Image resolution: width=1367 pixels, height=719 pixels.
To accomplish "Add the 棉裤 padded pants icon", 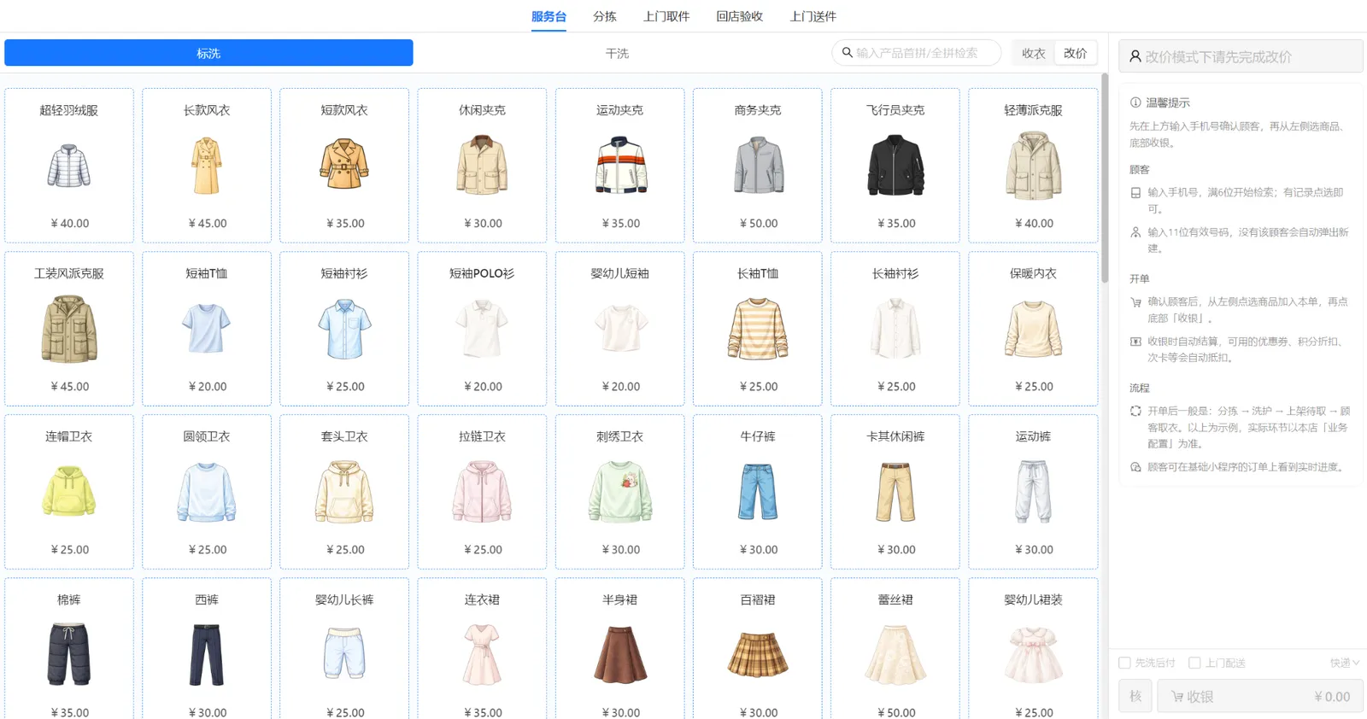I will point(69,655).
